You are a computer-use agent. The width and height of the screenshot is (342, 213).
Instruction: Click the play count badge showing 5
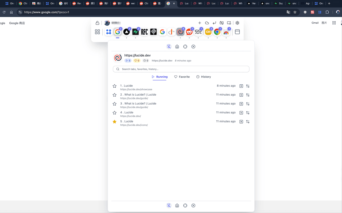click(x=128, y=60)
